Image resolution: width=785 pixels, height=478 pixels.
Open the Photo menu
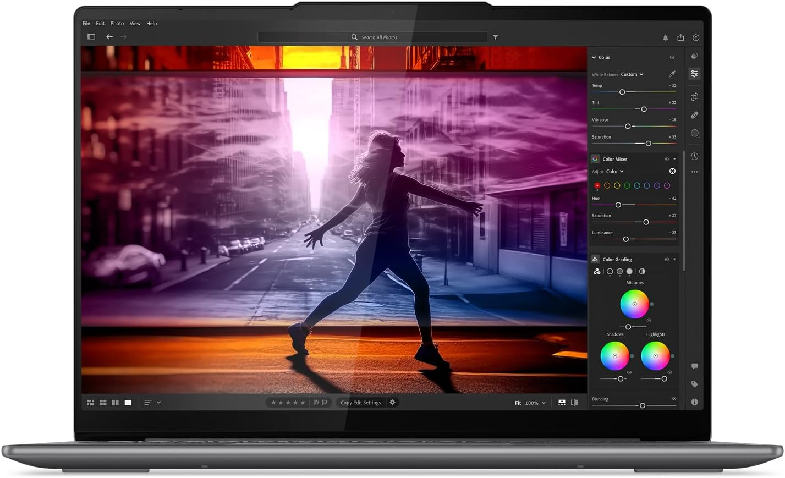(117, 23)
